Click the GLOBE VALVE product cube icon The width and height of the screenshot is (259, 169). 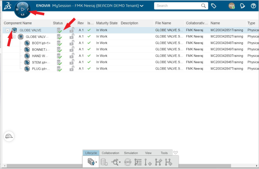click(x=15, y=30)
